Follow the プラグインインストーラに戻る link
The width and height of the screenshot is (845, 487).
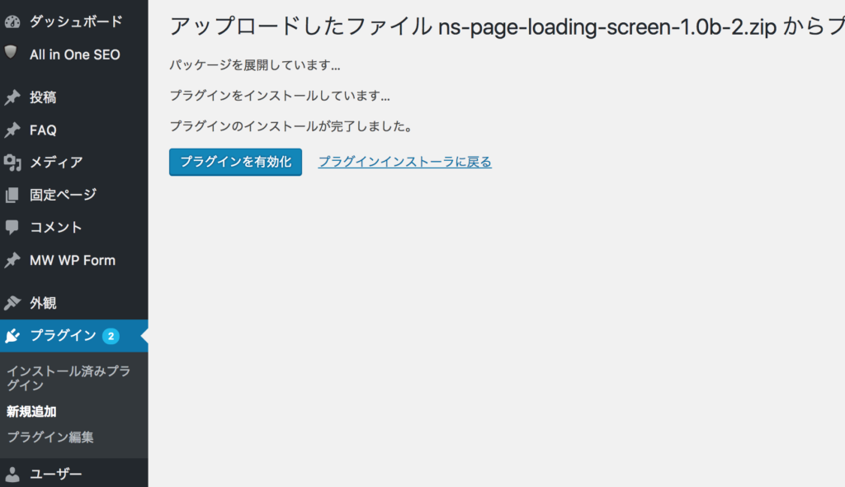point(404,162)
